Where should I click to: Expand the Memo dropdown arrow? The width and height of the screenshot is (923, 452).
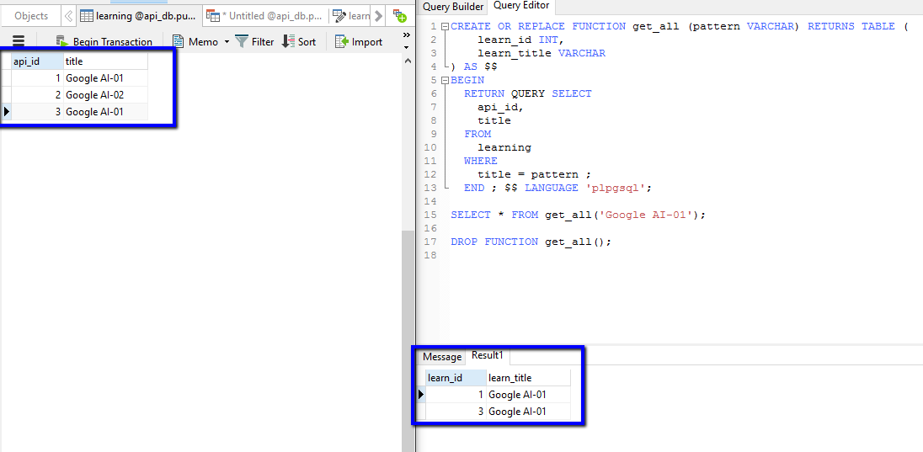pyautogui.click(x=227, y=42)
